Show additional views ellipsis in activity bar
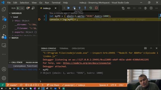The width and height of the screenshot is (161, 90). pos(4,54)
